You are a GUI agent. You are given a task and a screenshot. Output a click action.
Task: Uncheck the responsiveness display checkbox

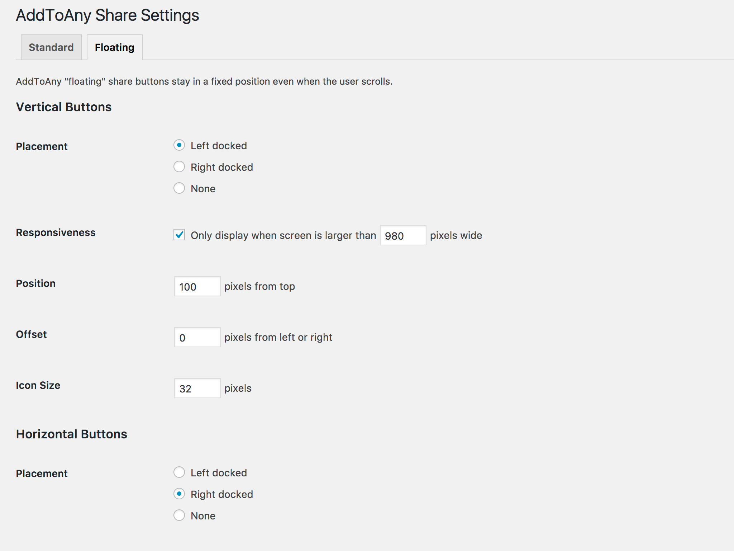[179, 235]
